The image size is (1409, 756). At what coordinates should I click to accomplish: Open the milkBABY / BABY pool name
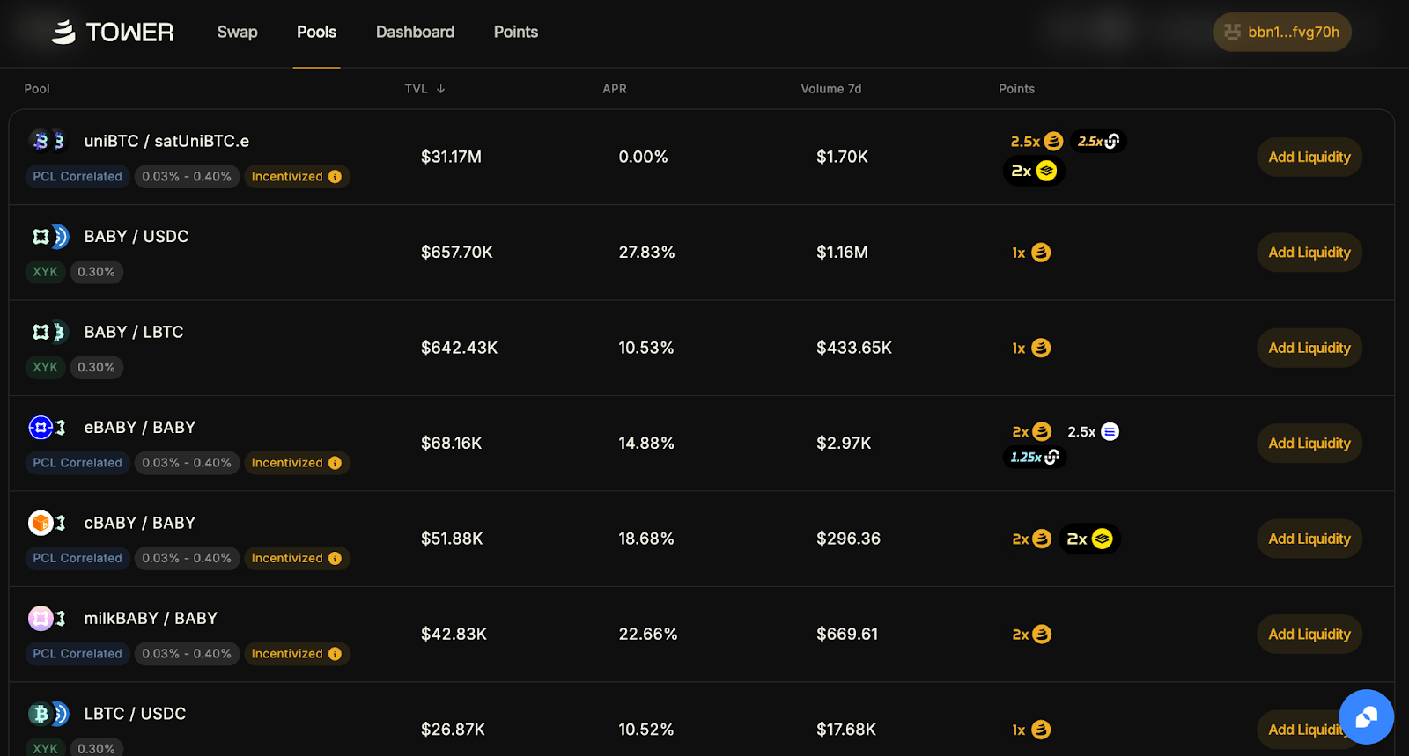(151, 618)
